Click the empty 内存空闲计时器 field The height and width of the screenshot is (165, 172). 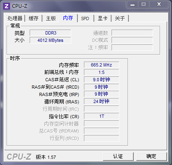102,124
